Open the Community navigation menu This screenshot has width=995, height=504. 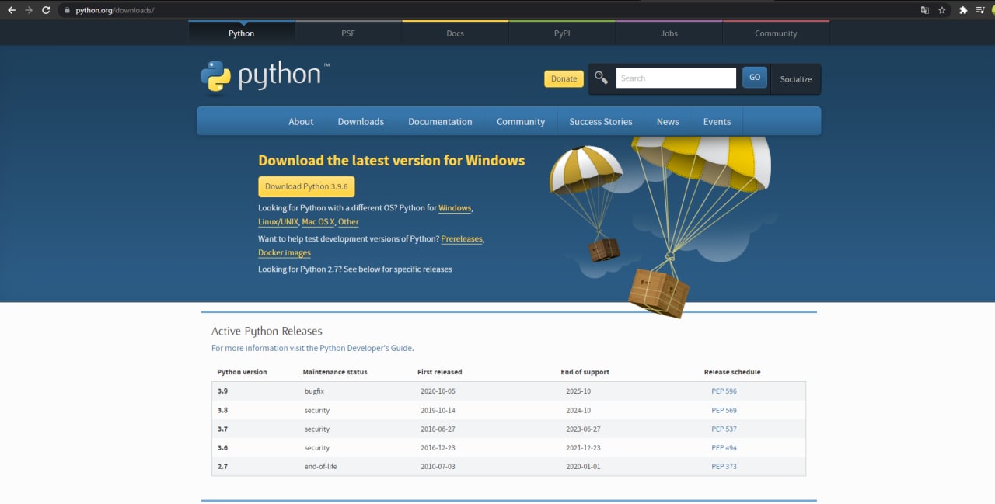pos(521,122)
